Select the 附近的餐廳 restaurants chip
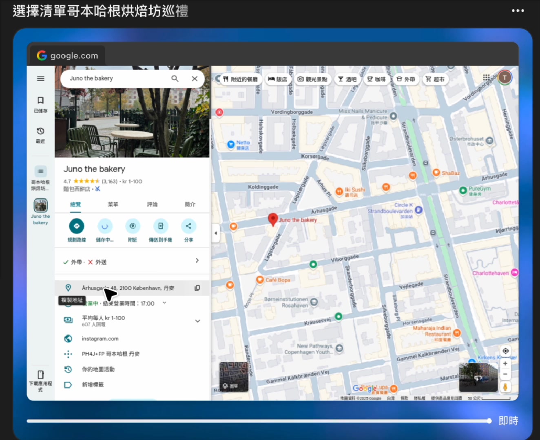This screenshot has width=540, height=440. click(x=240, y=79)
